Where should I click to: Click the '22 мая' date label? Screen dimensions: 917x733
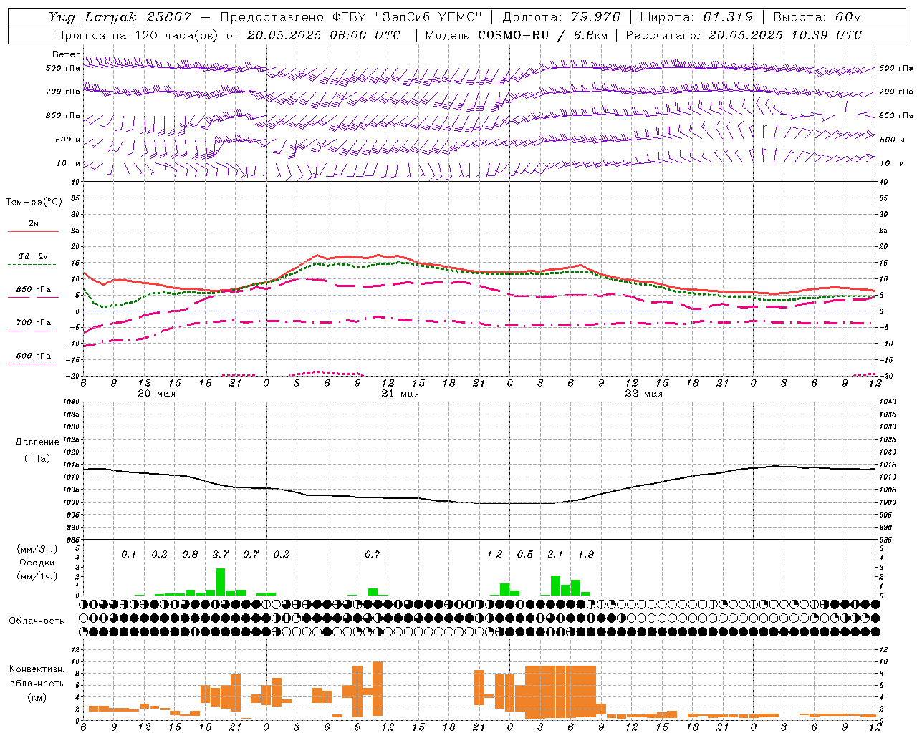(644, 394)
